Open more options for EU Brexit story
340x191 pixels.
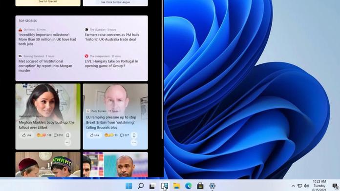(134, 143)
